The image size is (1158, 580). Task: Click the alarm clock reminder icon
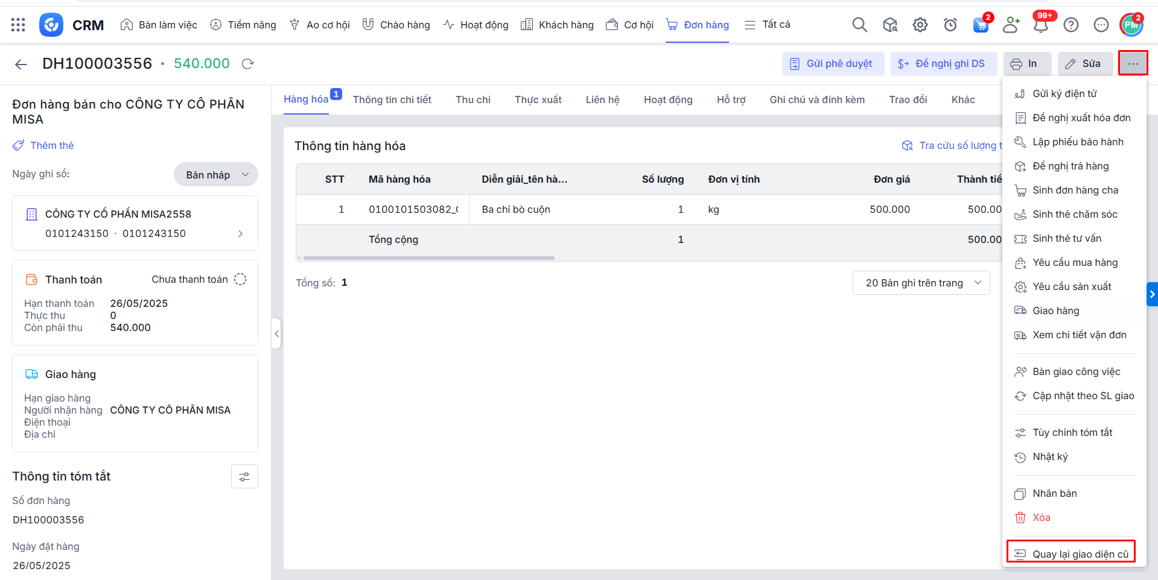(950, 25)
